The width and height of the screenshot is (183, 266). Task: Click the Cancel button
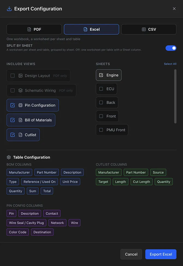tap(131, 254)
